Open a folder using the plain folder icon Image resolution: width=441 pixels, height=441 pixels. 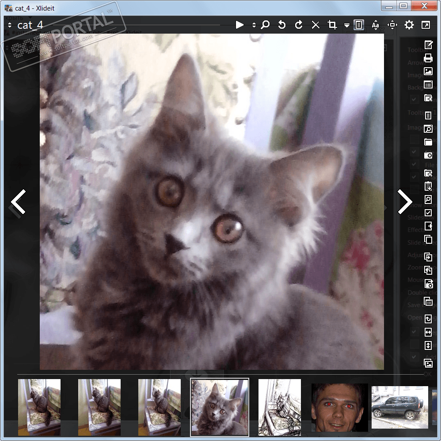pyautogui.click(x=428, y=142)
